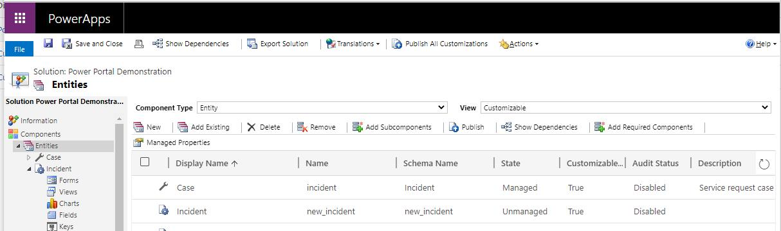
Task: Click Save and Close
Action: click(92, 44)
